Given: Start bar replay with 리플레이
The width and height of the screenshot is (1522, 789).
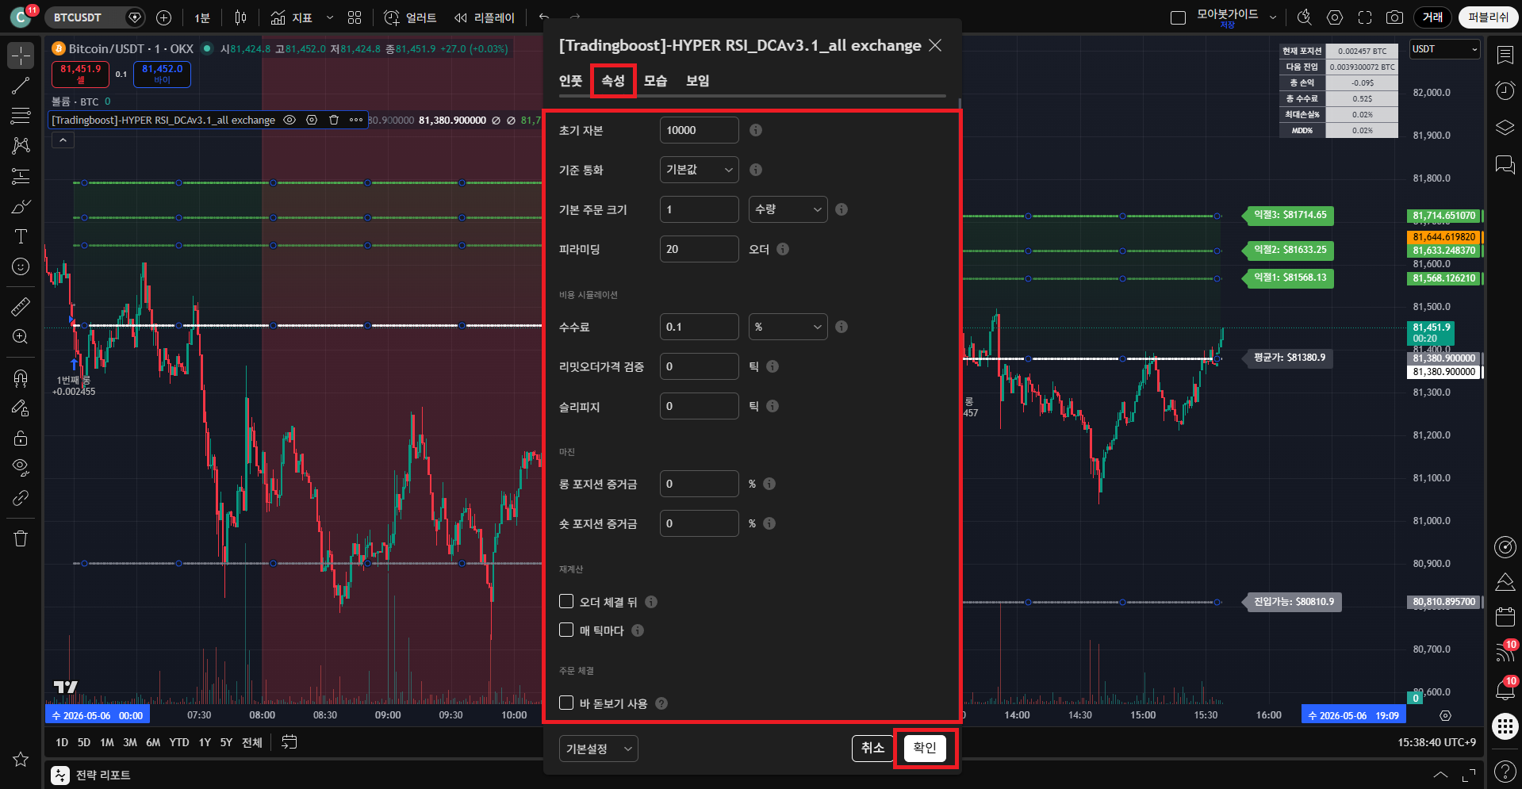Looking at the screenshot, I should tap(485, 17).
